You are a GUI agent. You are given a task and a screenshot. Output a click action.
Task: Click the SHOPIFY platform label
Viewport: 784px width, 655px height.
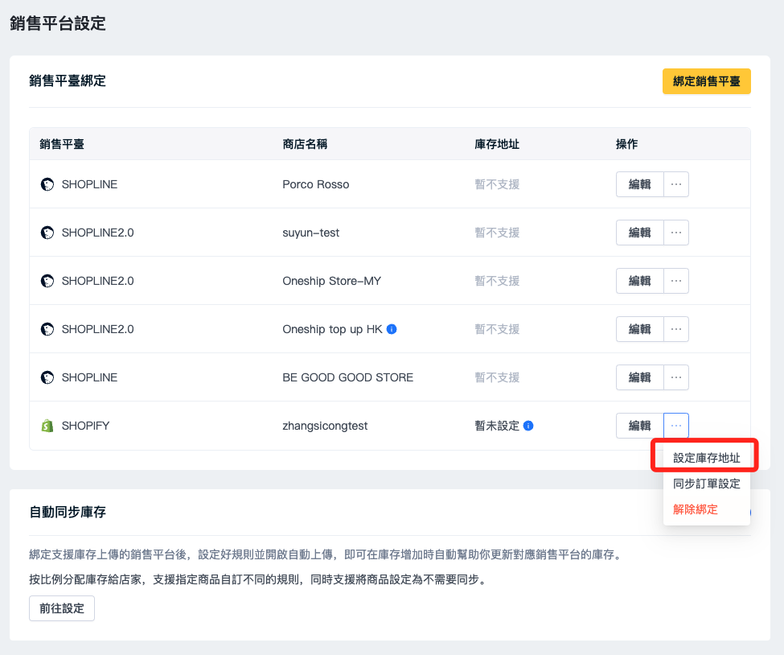point(85,426)
